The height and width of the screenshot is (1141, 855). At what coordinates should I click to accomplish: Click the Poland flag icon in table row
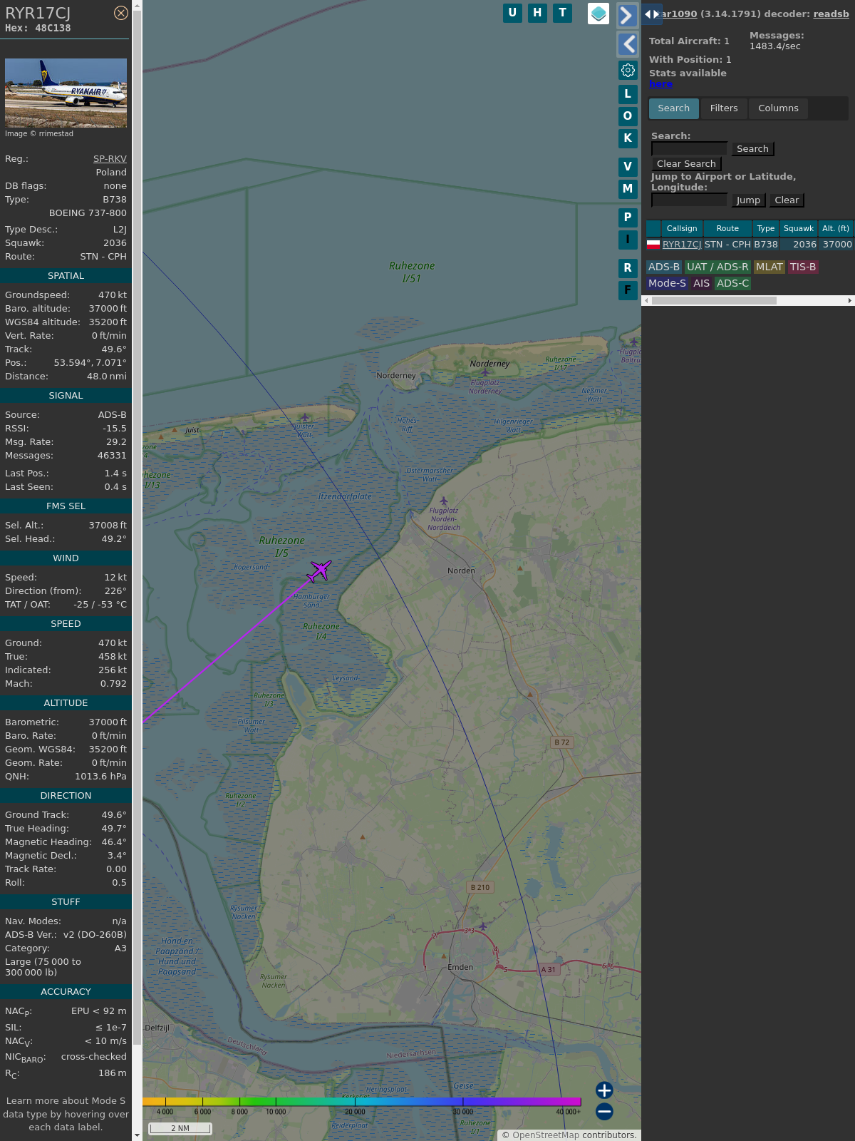click(x=653, y=245)
